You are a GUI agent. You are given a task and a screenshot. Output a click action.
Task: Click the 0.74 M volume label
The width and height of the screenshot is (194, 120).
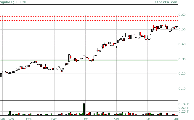(184, 104)
